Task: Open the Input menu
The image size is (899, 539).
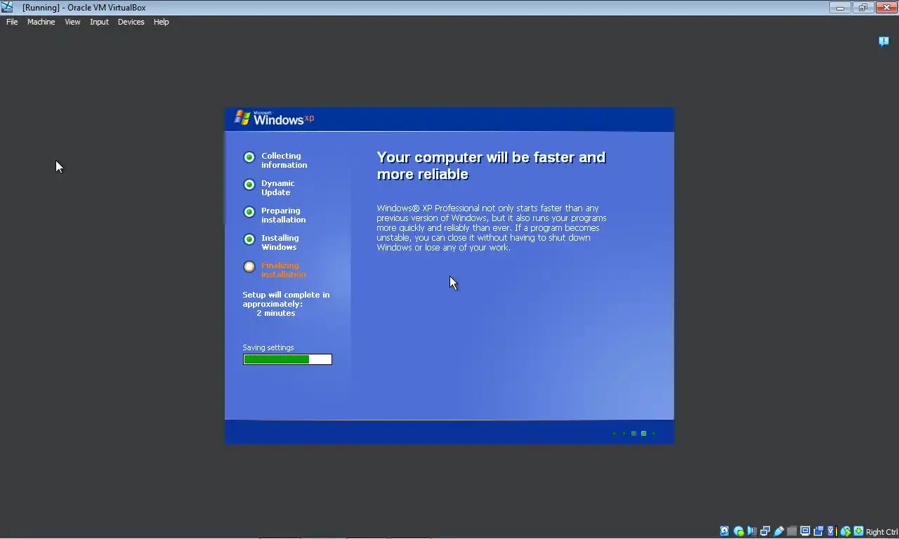Action: point(99,22)
